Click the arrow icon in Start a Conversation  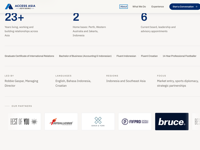point(196,7)
